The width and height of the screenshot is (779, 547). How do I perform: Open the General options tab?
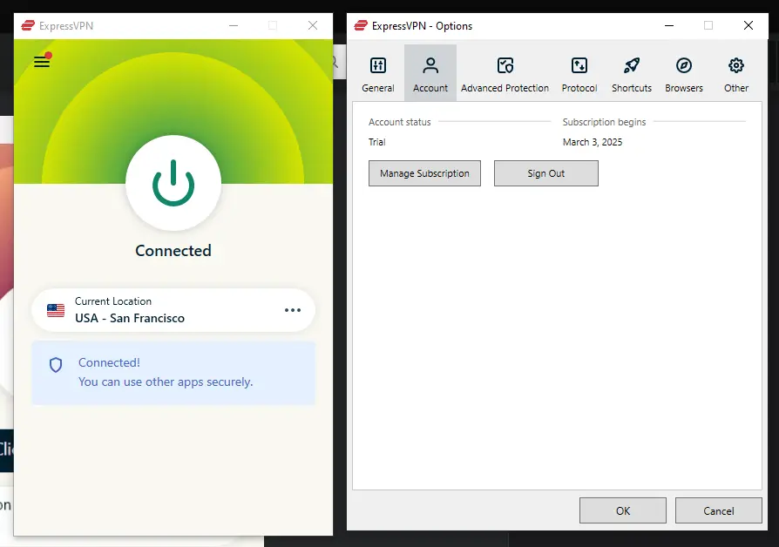pos(378,74)
